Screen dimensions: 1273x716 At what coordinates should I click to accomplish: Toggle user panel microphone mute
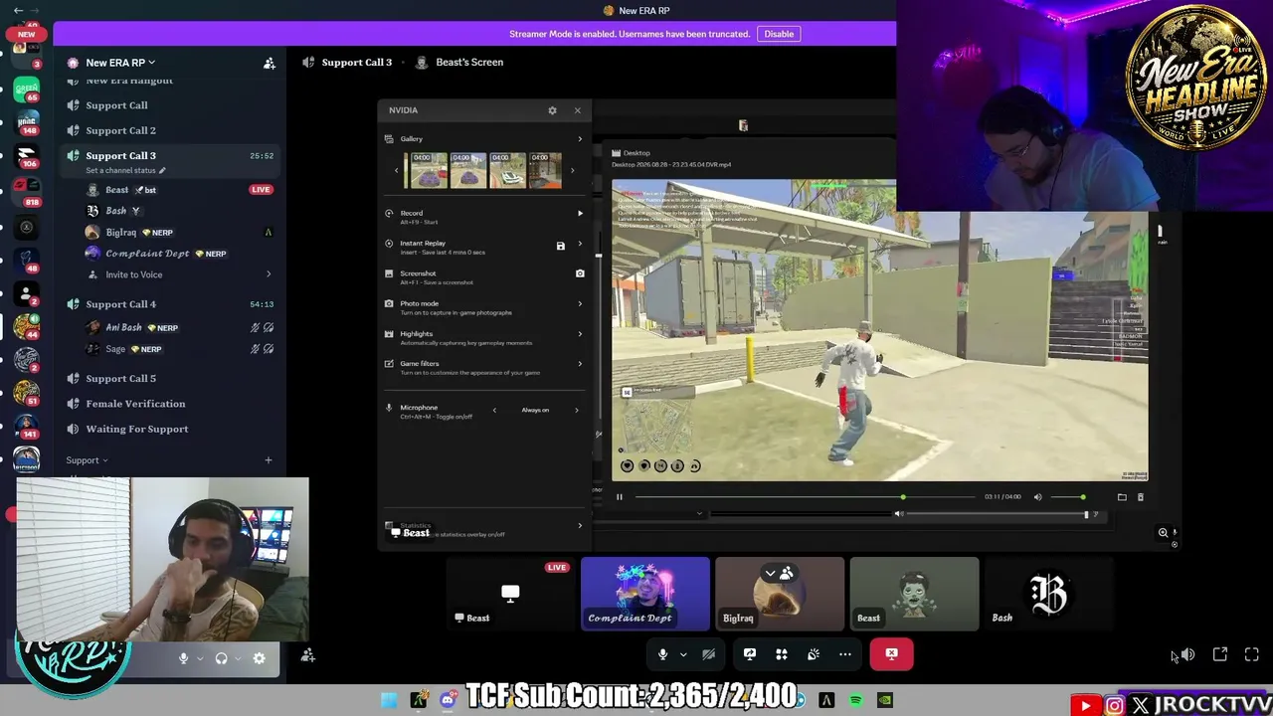(x=183, y=658)
